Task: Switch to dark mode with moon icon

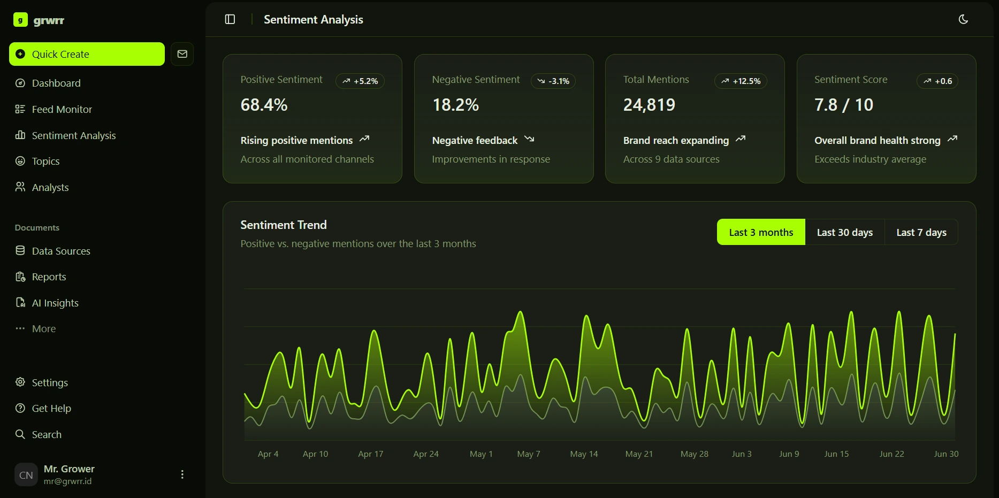Action: click(963, 19)
